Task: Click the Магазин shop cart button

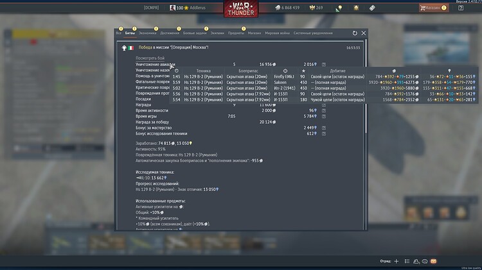Action: (x=433, y=8)
